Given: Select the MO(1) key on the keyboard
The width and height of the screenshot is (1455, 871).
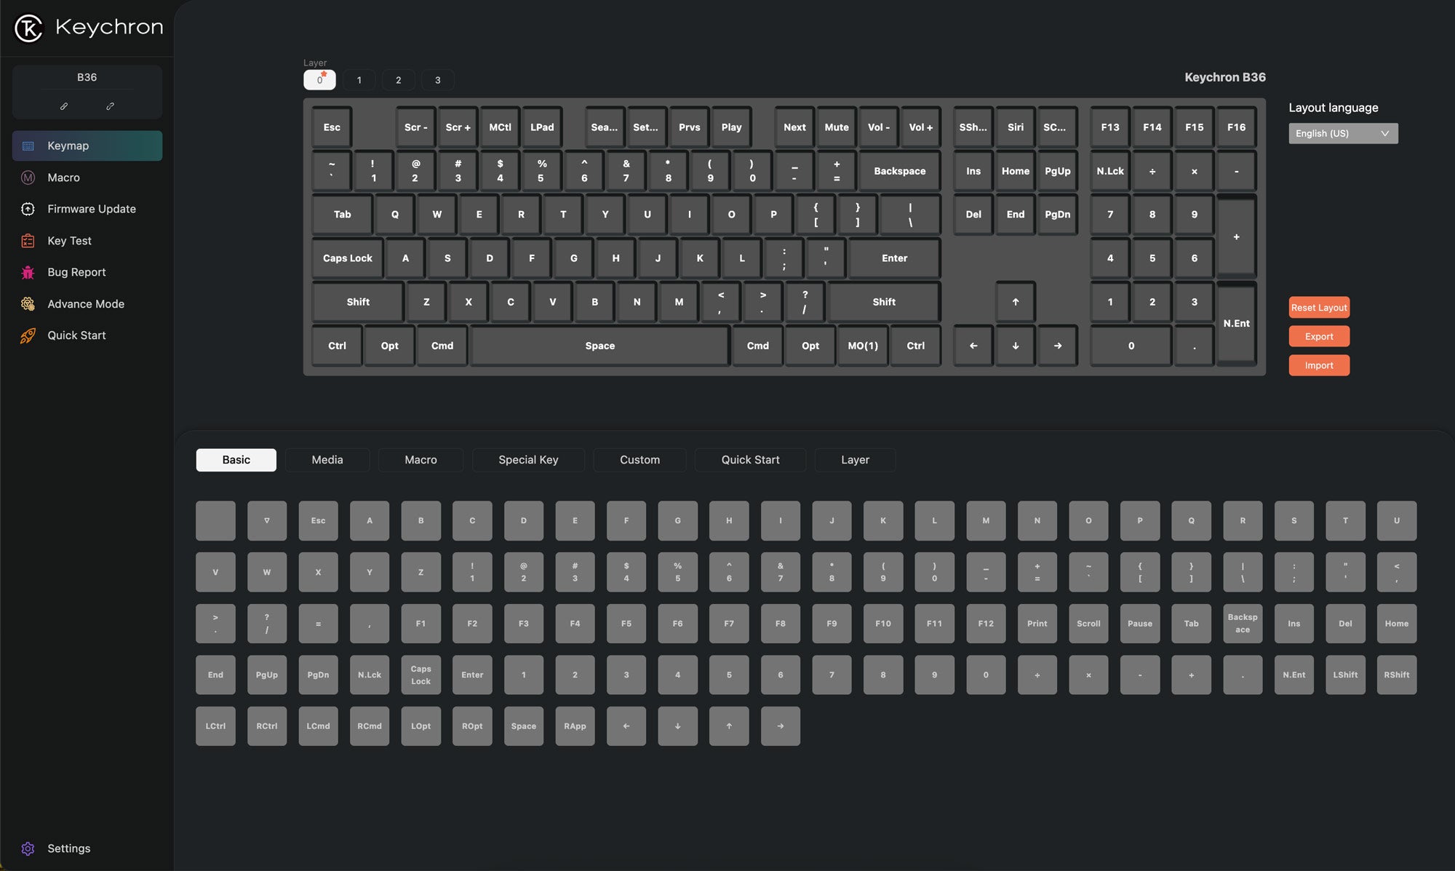Looking at the screenshot, I should coord(862,346).
